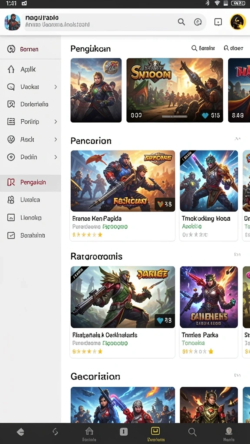250x444 pixels.
Task: Click the Dadiin target icon
Action: click(11, 157)
